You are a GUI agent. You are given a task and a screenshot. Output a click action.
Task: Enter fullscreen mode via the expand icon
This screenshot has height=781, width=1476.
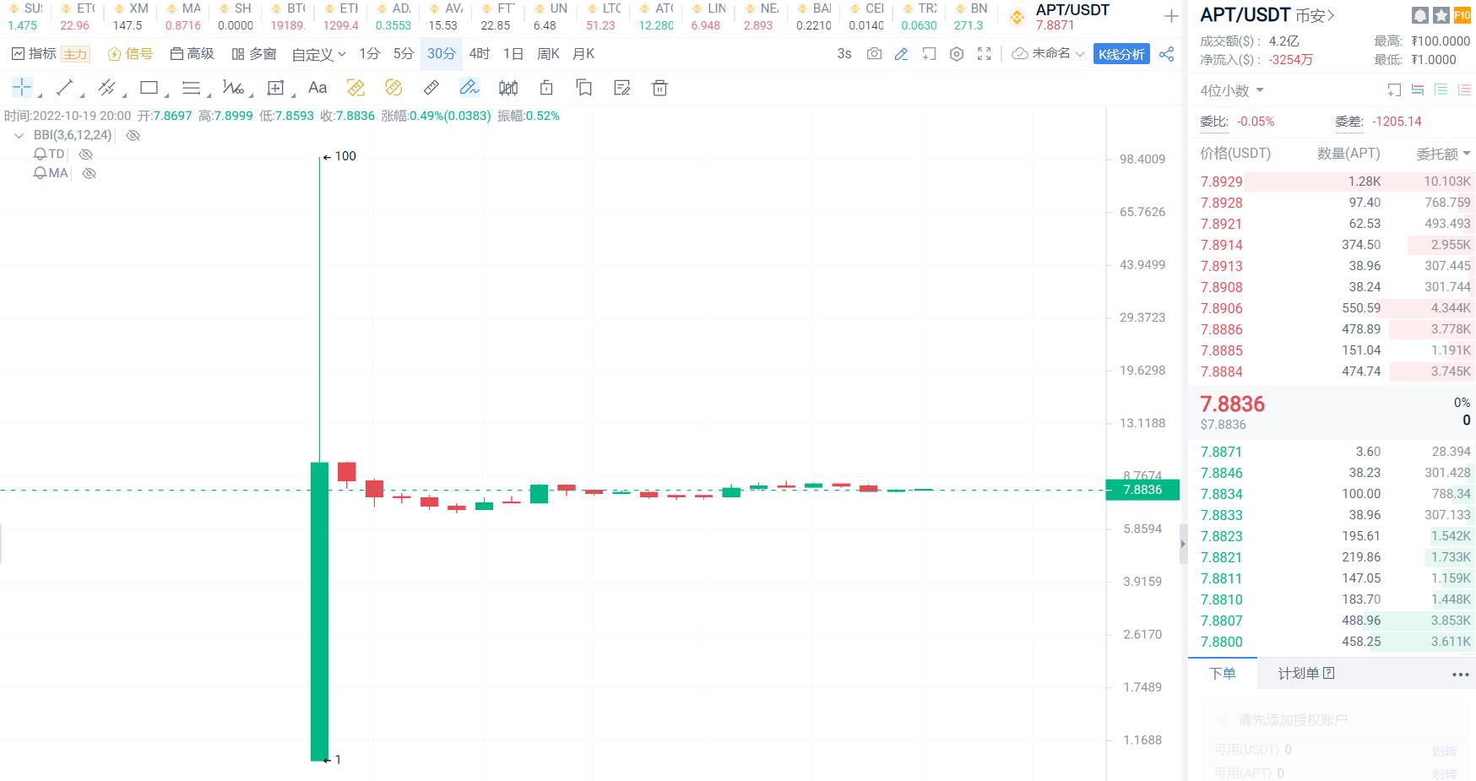click(x=984, y=53)
